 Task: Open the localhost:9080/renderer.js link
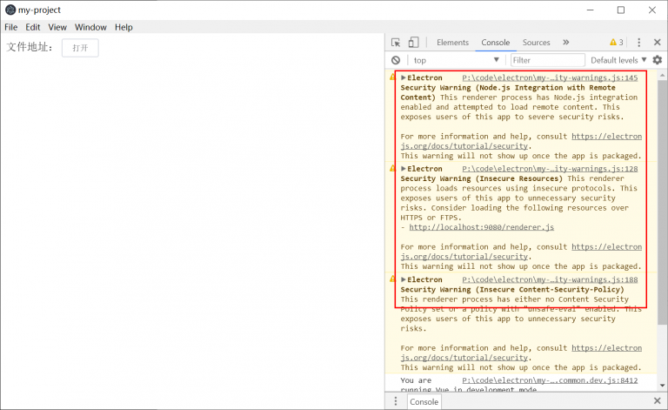coord(481,227)
